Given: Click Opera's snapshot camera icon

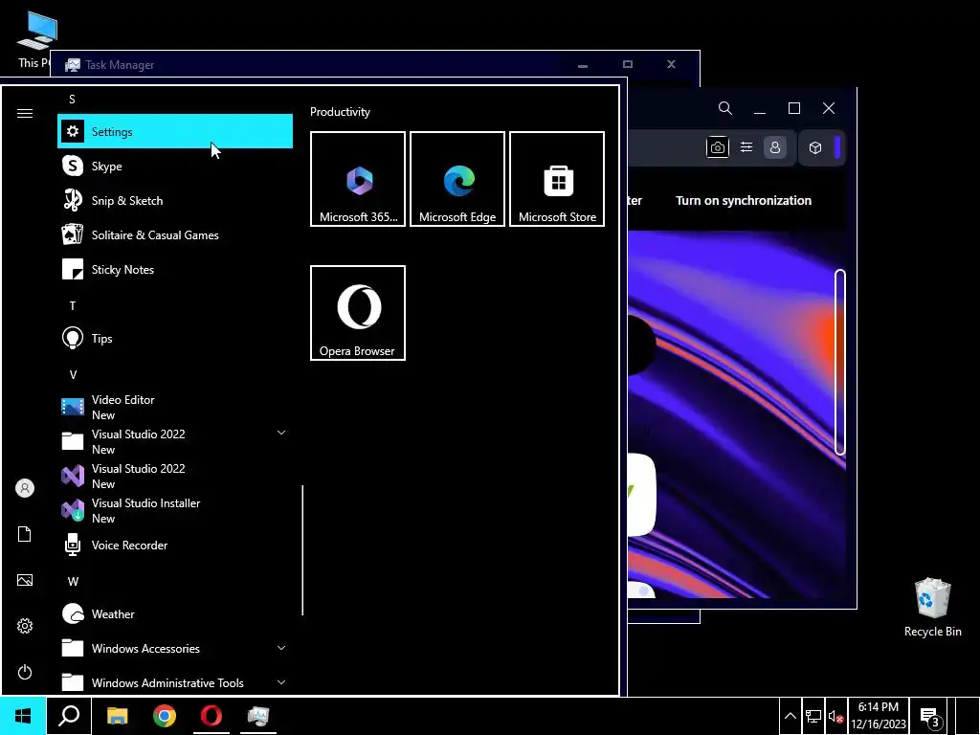Looking at the screenshot, I should (x=718, y=147).
